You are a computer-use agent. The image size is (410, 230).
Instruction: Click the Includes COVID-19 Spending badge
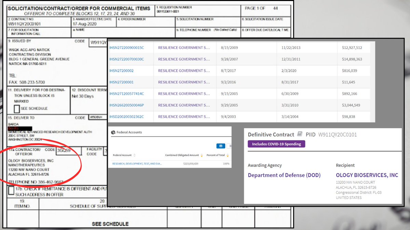point(276,144)
